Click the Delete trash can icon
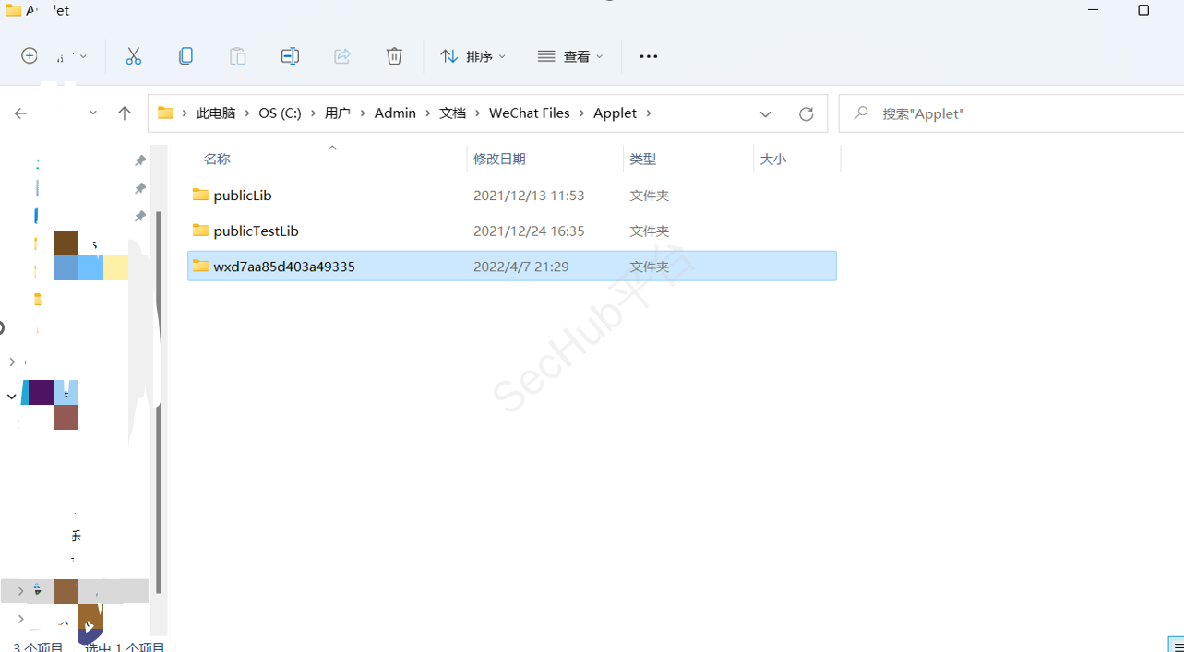Image resolution: width=1184 pixels, height=652 pixels. pyautogui.click(x=394, y=56)
